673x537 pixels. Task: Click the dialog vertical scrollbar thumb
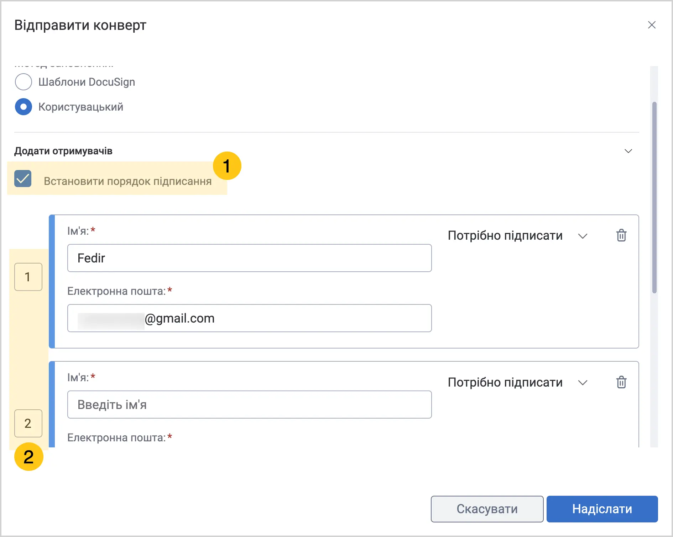[654, 198]
